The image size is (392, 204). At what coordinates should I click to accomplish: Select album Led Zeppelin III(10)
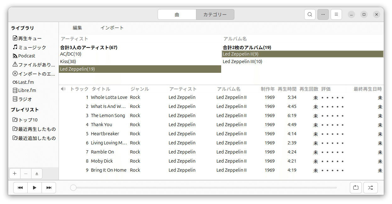point(302,62)
